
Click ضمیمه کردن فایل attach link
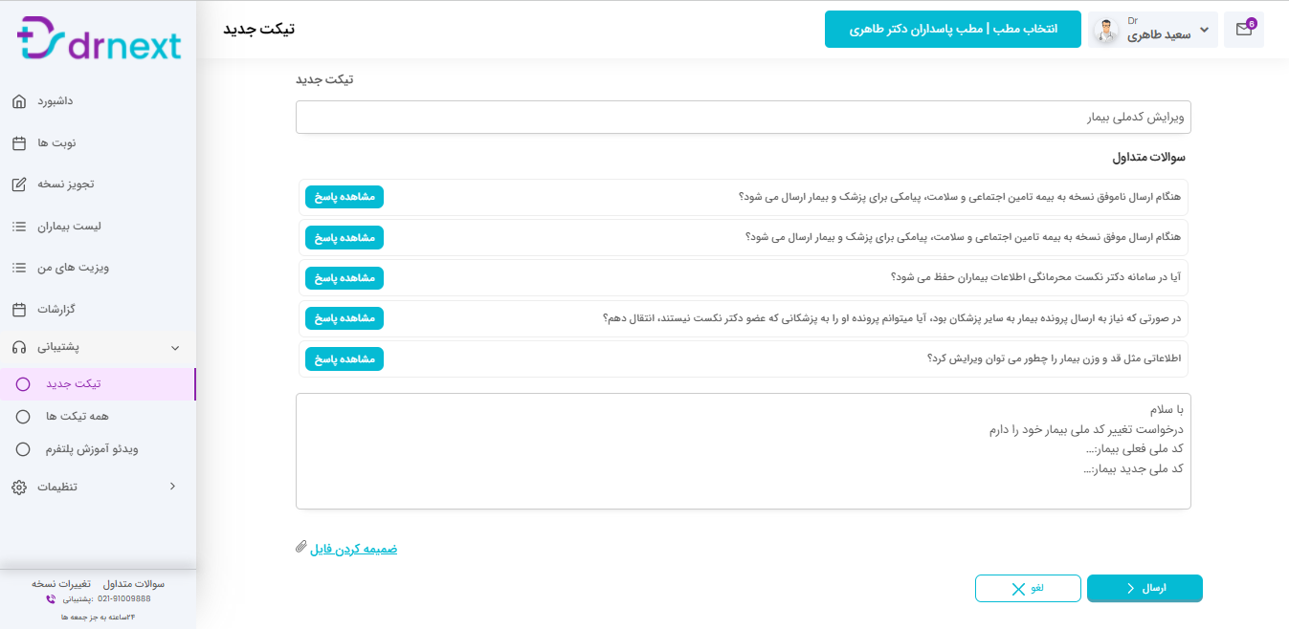[x=353, y=549]
